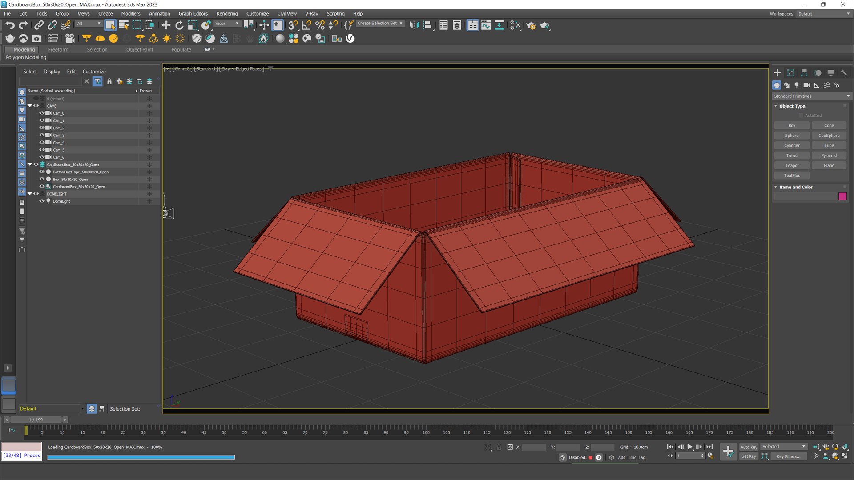
Task: Toggle visibility of BottomDuctTape_50x30x20_Open
Action: coord(42,172)
